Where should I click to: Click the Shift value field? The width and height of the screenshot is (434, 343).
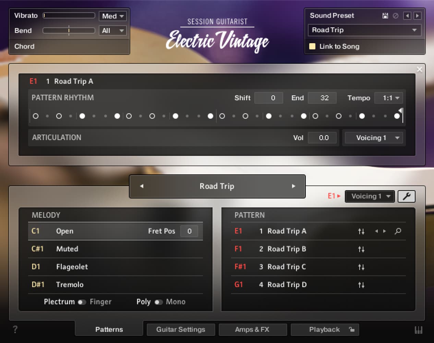268,98
